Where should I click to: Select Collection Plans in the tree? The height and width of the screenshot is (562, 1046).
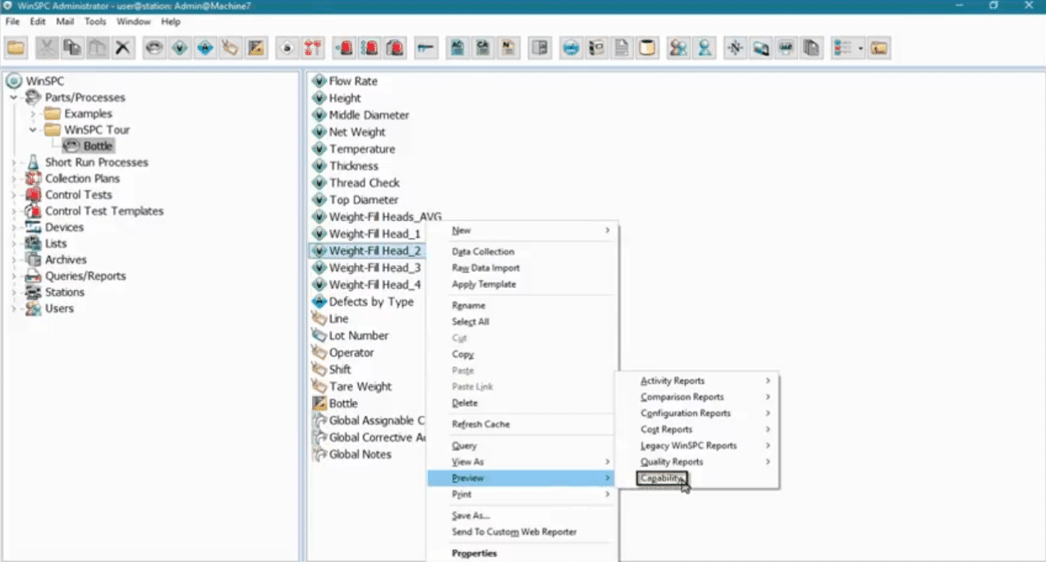coord(82,178)
